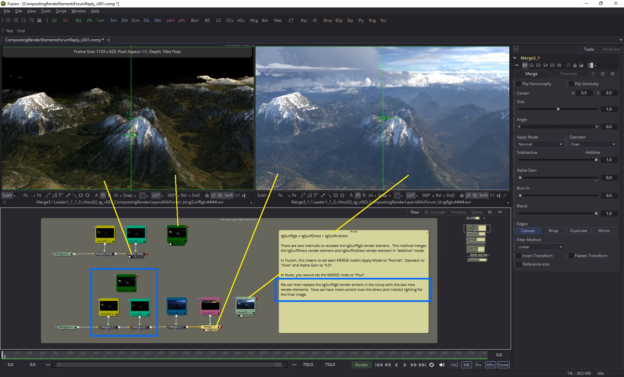Click the lock icon in Merge3_1 header
Image resolution: width=624 pixels, height=377 pixels.
click(575, 65)
